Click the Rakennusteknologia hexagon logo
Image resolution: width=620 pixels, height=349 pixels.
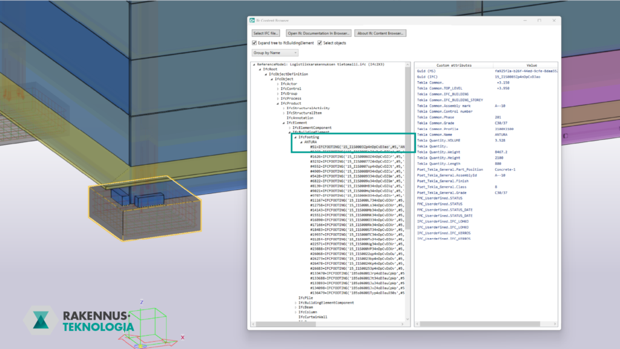click(41, 321)
